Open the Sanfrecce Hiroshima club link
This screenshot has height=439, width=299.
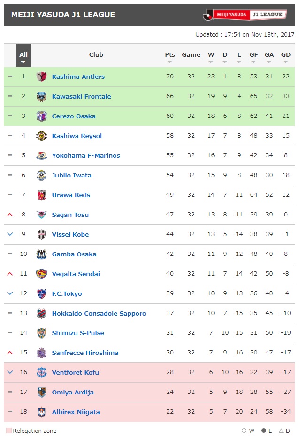[85, 353]
